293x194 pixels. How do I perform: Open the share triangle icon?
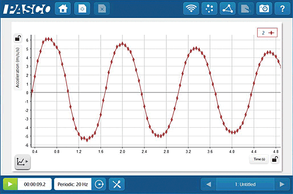click(x=228, y=9)
